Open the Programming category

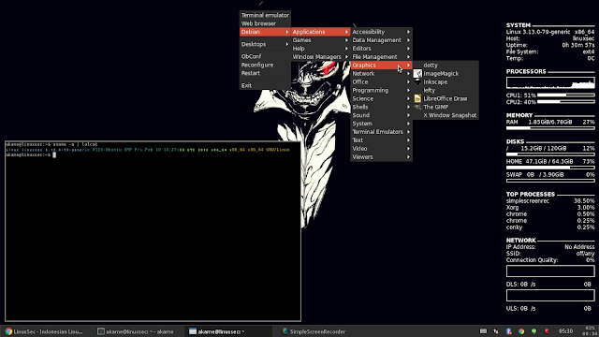coord(381,90)
